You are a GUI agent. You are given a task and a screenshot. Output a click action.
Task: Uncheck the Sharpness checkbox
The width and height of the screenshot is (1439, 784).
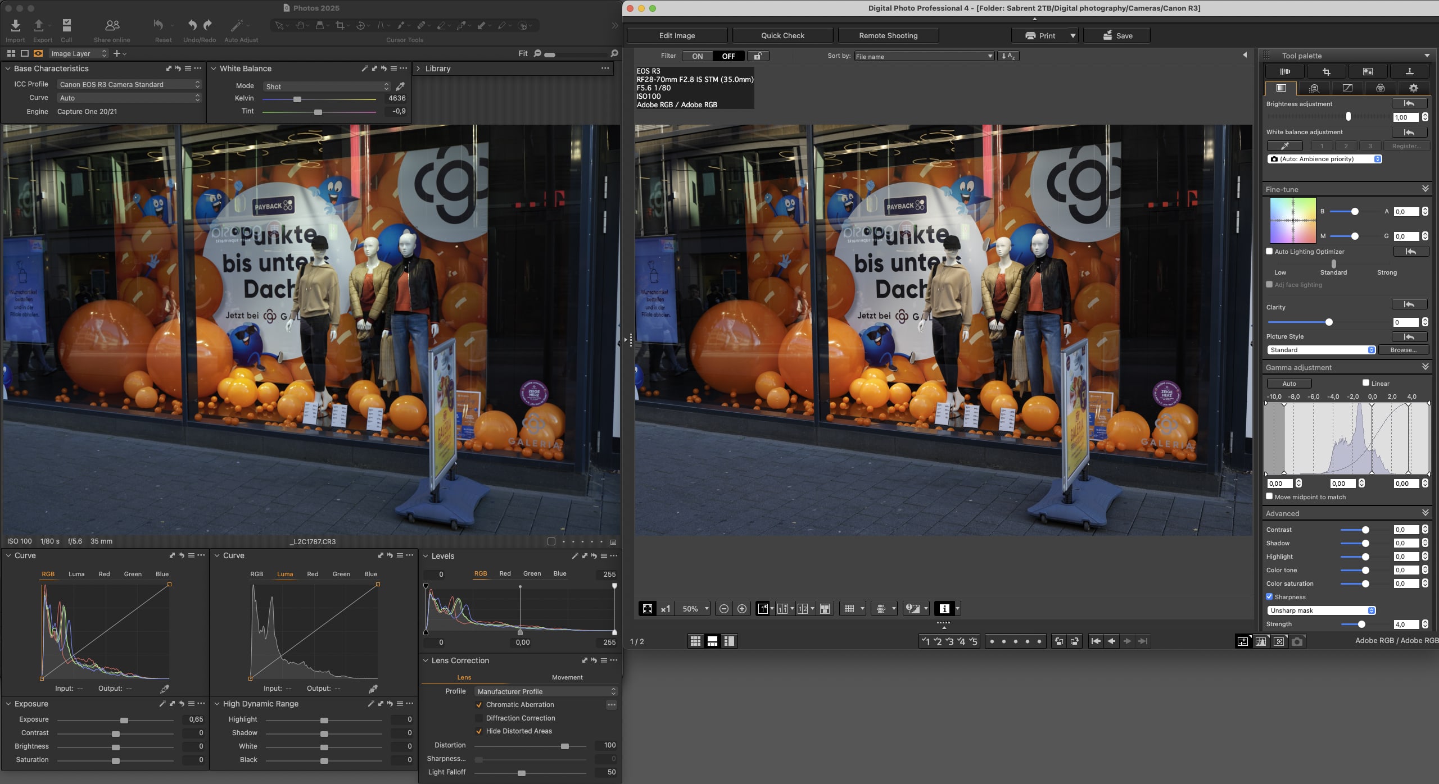coord(1269,597)
